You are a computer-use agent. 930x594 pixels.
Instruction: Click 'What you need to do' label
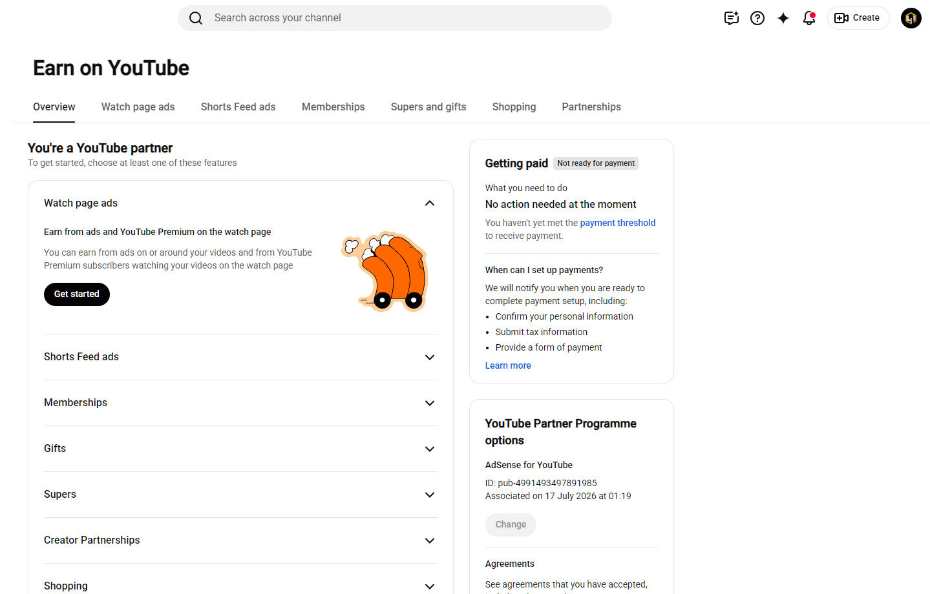tap(526, 188)
